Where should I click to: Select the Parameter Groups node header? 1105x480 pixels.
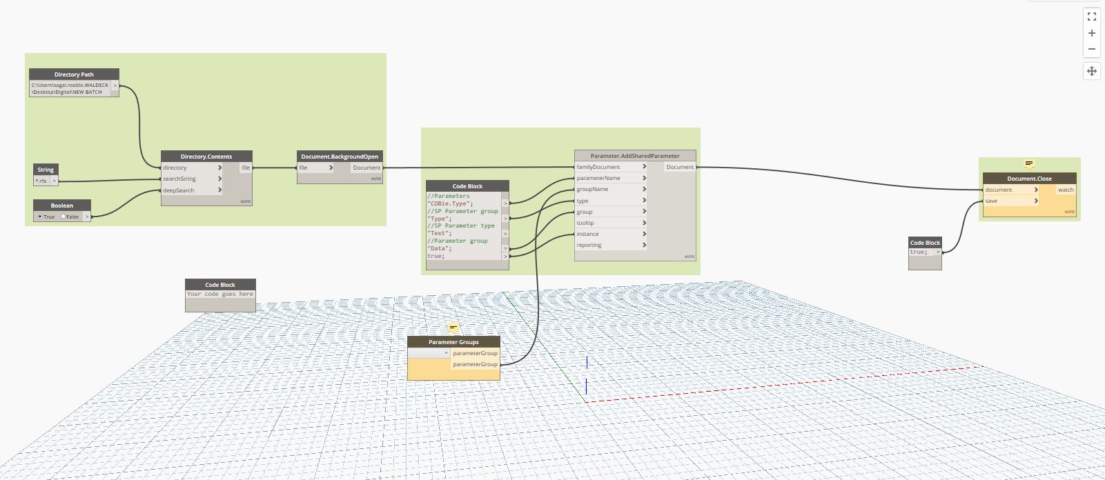(453, 342)
